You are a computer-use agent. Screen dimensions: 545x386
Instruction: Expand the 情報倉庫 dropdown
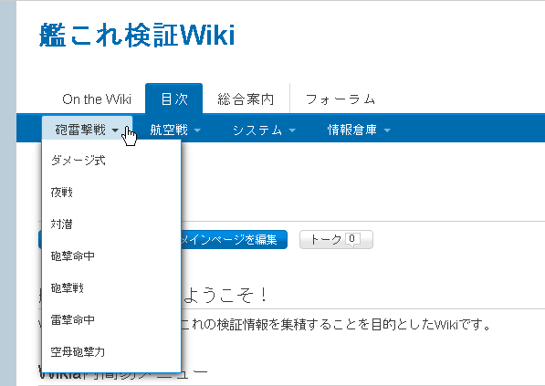point(359,130)
